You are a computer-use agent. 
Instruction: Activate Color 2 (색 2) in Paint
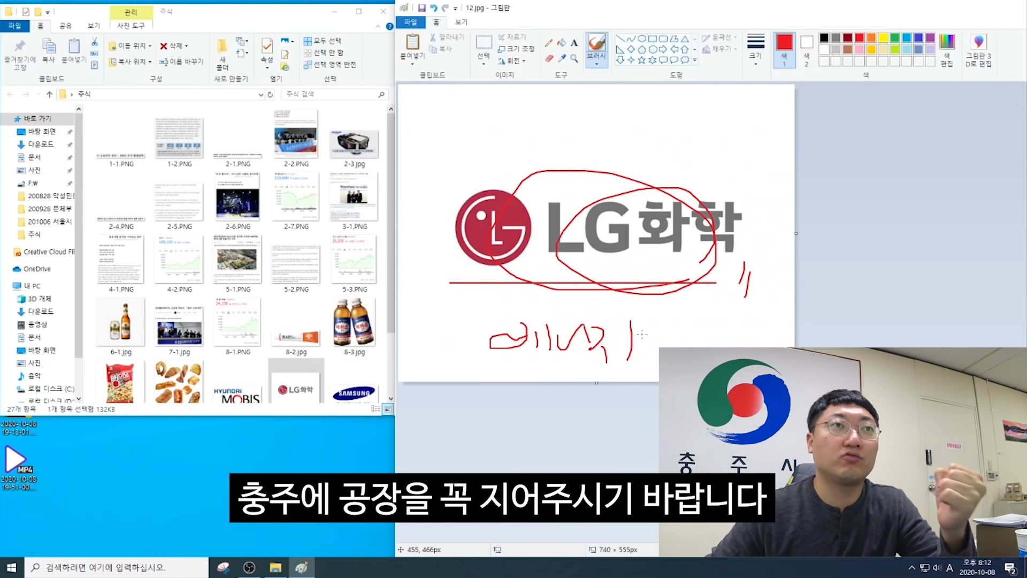click(807, 50)
